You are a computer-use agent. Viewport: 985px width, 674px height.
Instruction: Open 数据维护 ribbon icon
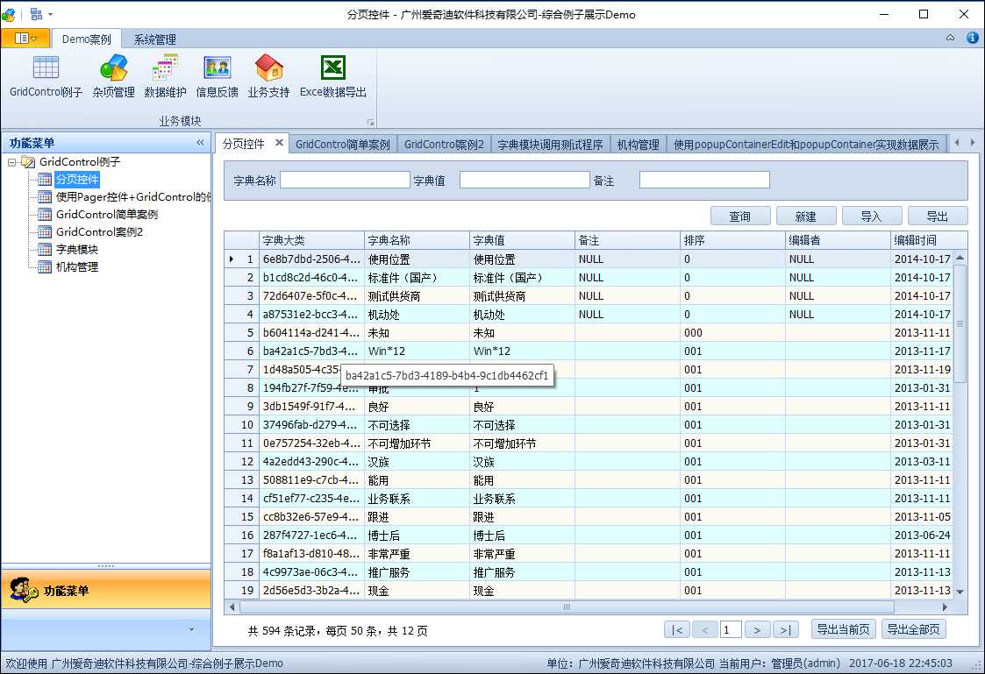[x=165, y=76]
